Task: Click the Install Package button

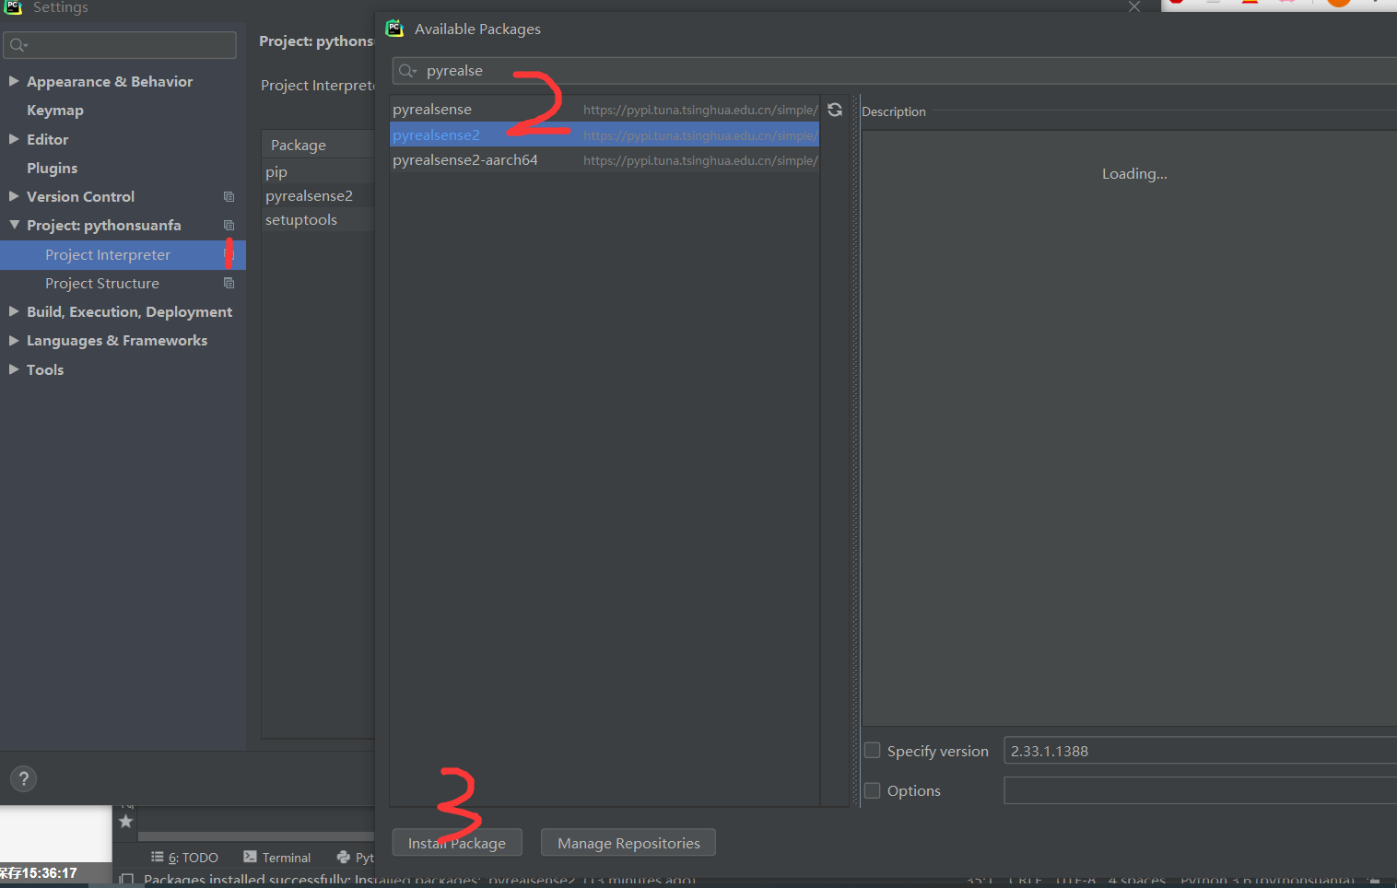Action: [x=457, y=842]
